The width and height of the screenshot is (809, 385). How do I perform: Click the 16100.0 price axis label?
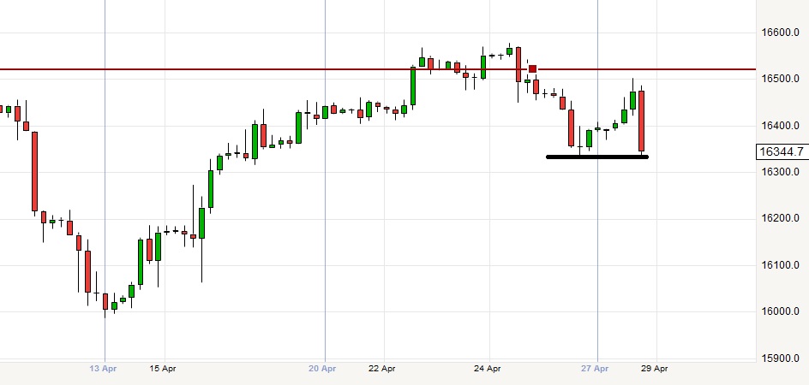click(782, 265)
